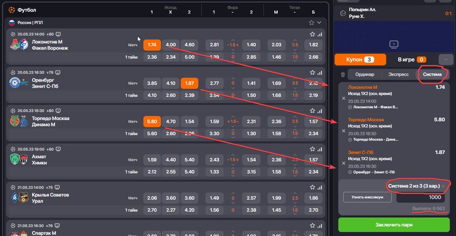Image resolution: width=456 pixels, height=236 pixels.
Task: Open video icon for Ахмат - Химки match
Action: point(58,149)
